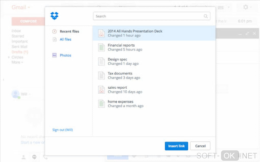This screenshot has width=260, height=162.
Task: Click the Insert link button
Action: (176, 146)
